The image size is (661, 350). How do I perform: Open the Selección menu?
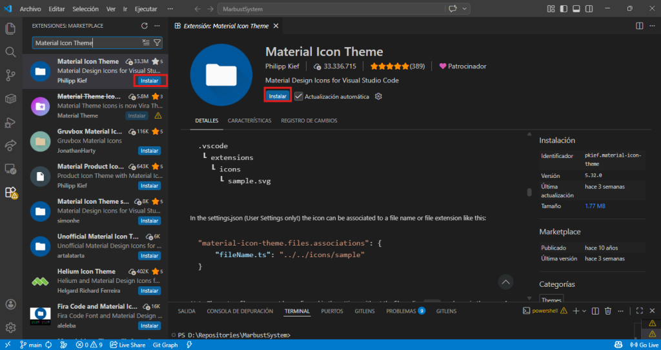86,9
